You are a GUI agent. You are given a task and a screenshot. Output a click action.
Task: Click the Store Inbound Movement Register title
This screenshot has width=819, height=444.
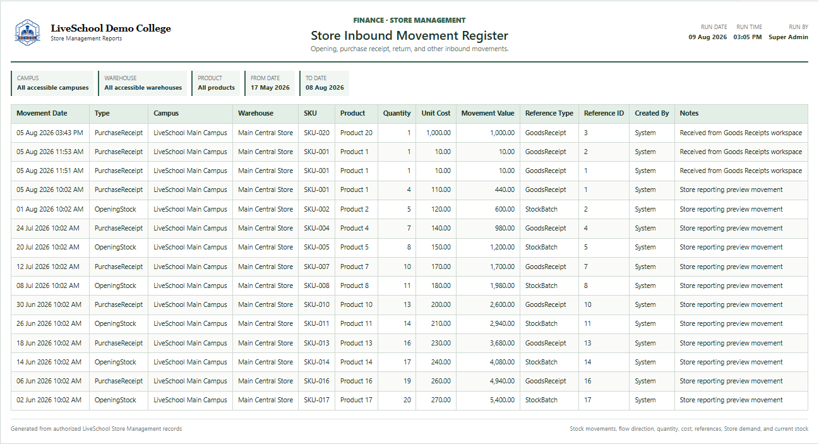(409, 36)
